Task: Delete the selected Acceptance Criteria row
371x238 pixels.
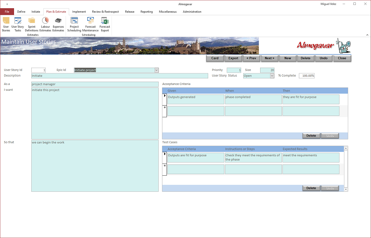Action: [x=311, y=136]
